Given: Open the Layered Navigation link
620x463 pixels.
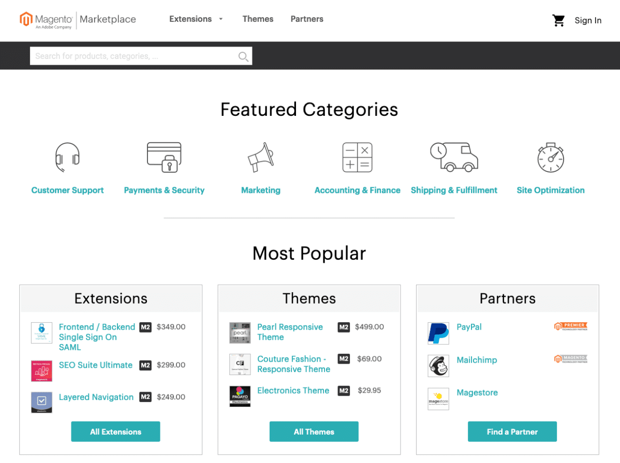Looking at the screenshot, I should pyautogui.click(x=96, y=397).
